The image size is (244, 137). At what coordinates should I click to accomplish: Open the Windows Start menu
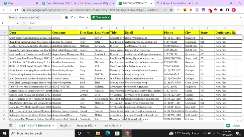5,133
